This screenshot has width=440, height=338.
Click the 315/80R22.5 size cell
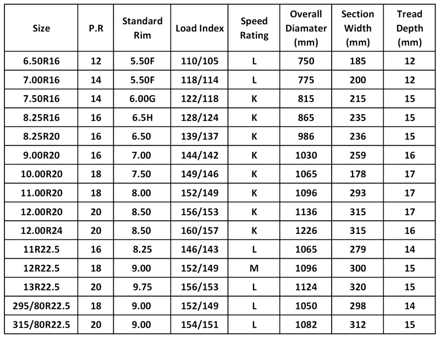(41, 325)
